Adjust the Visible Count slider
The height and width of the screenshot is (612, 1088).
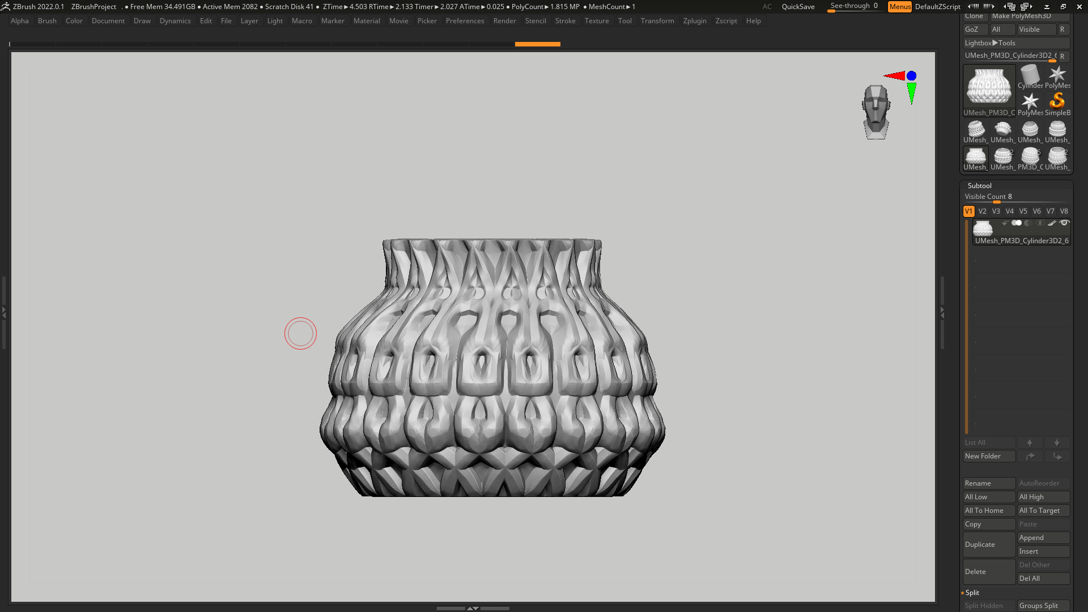pos(1016,197)
